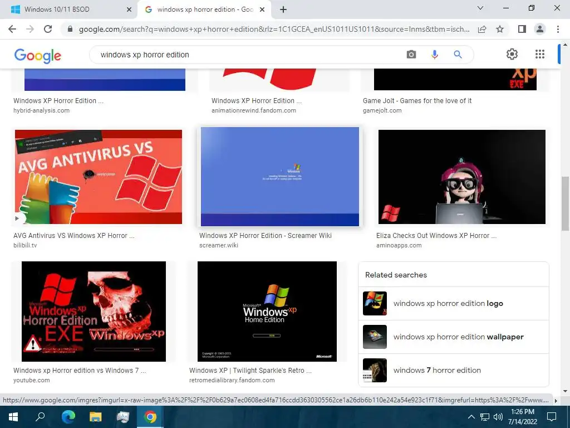Open Windows XP Horror Edition - Screamer Wiki title
Viewport: 570px width, 428px height.
(x=266, y=236)
